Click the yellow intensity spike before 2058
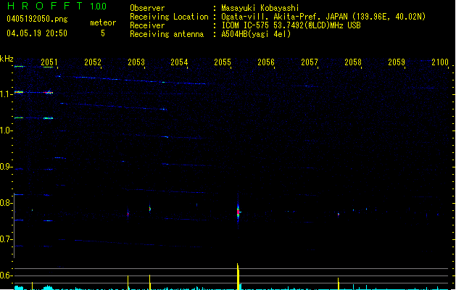This screenshot has width=456, height=290. tap(339, 283)
